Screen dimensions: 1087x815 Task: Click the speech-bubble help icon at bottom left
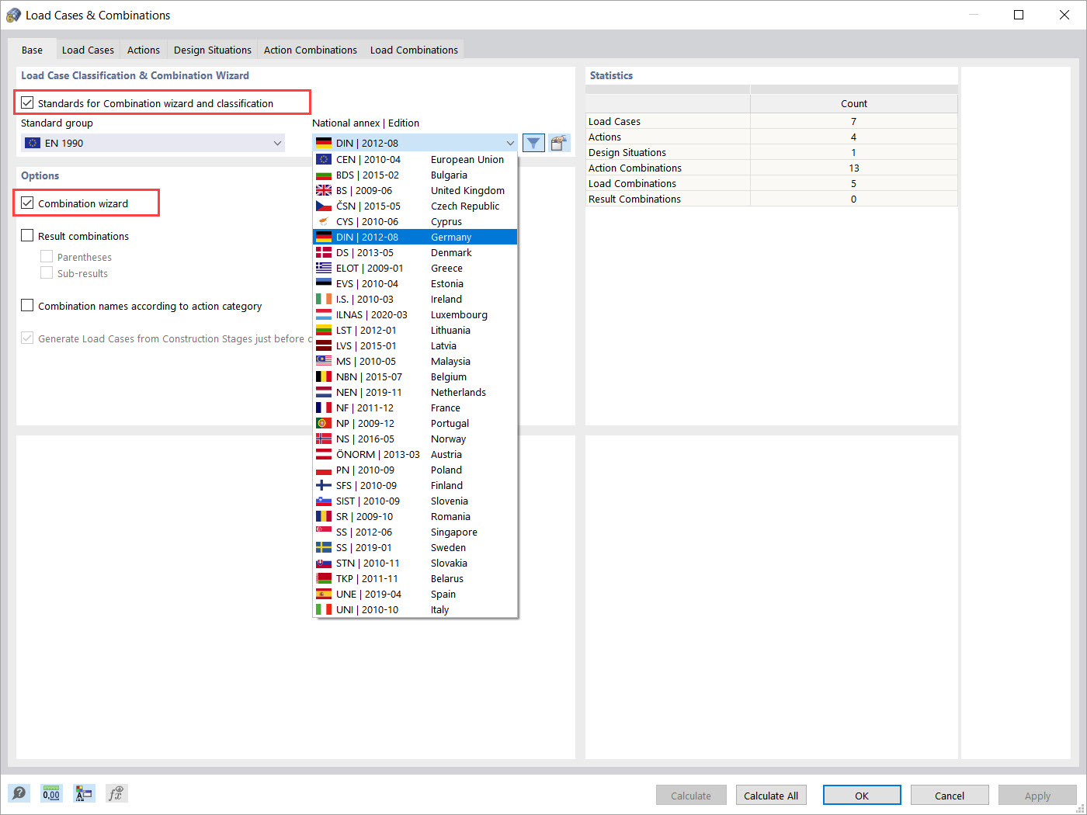(19, 793)
